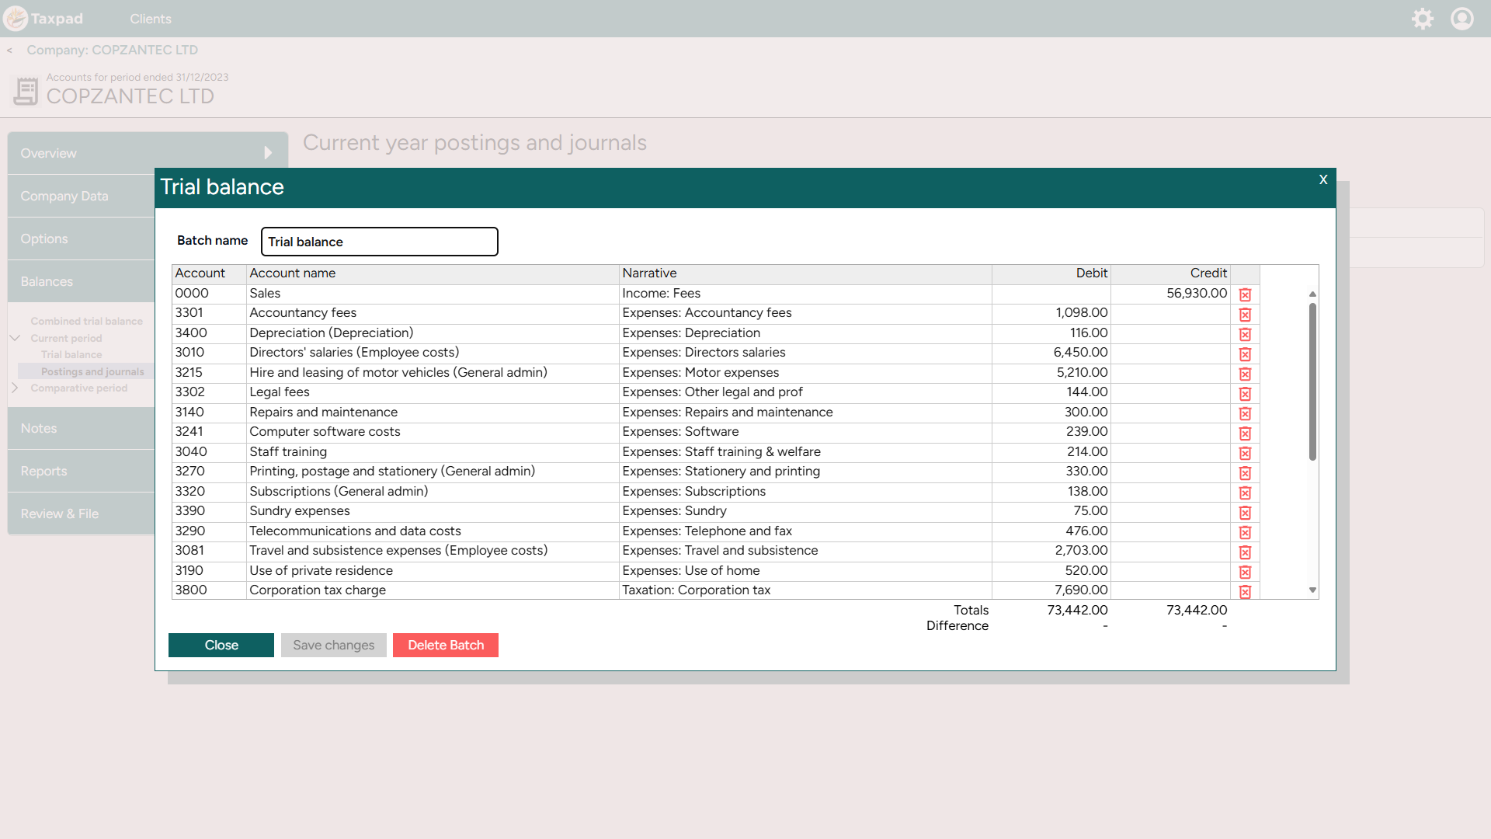Image resolution: width=1491 pixels, height=839 pixels.
Task: Delete the Sales account row
Action: tap(1246, 294)
